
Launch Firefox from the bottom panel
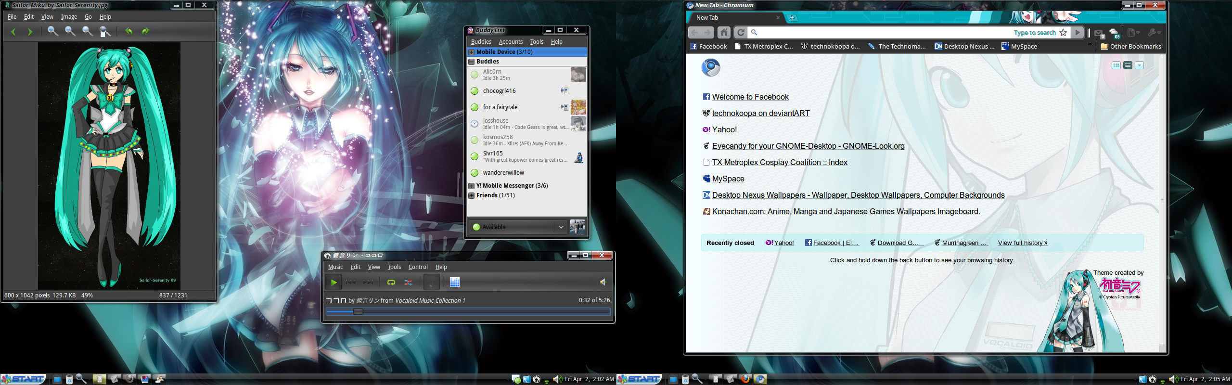click(x=745, y=379)
